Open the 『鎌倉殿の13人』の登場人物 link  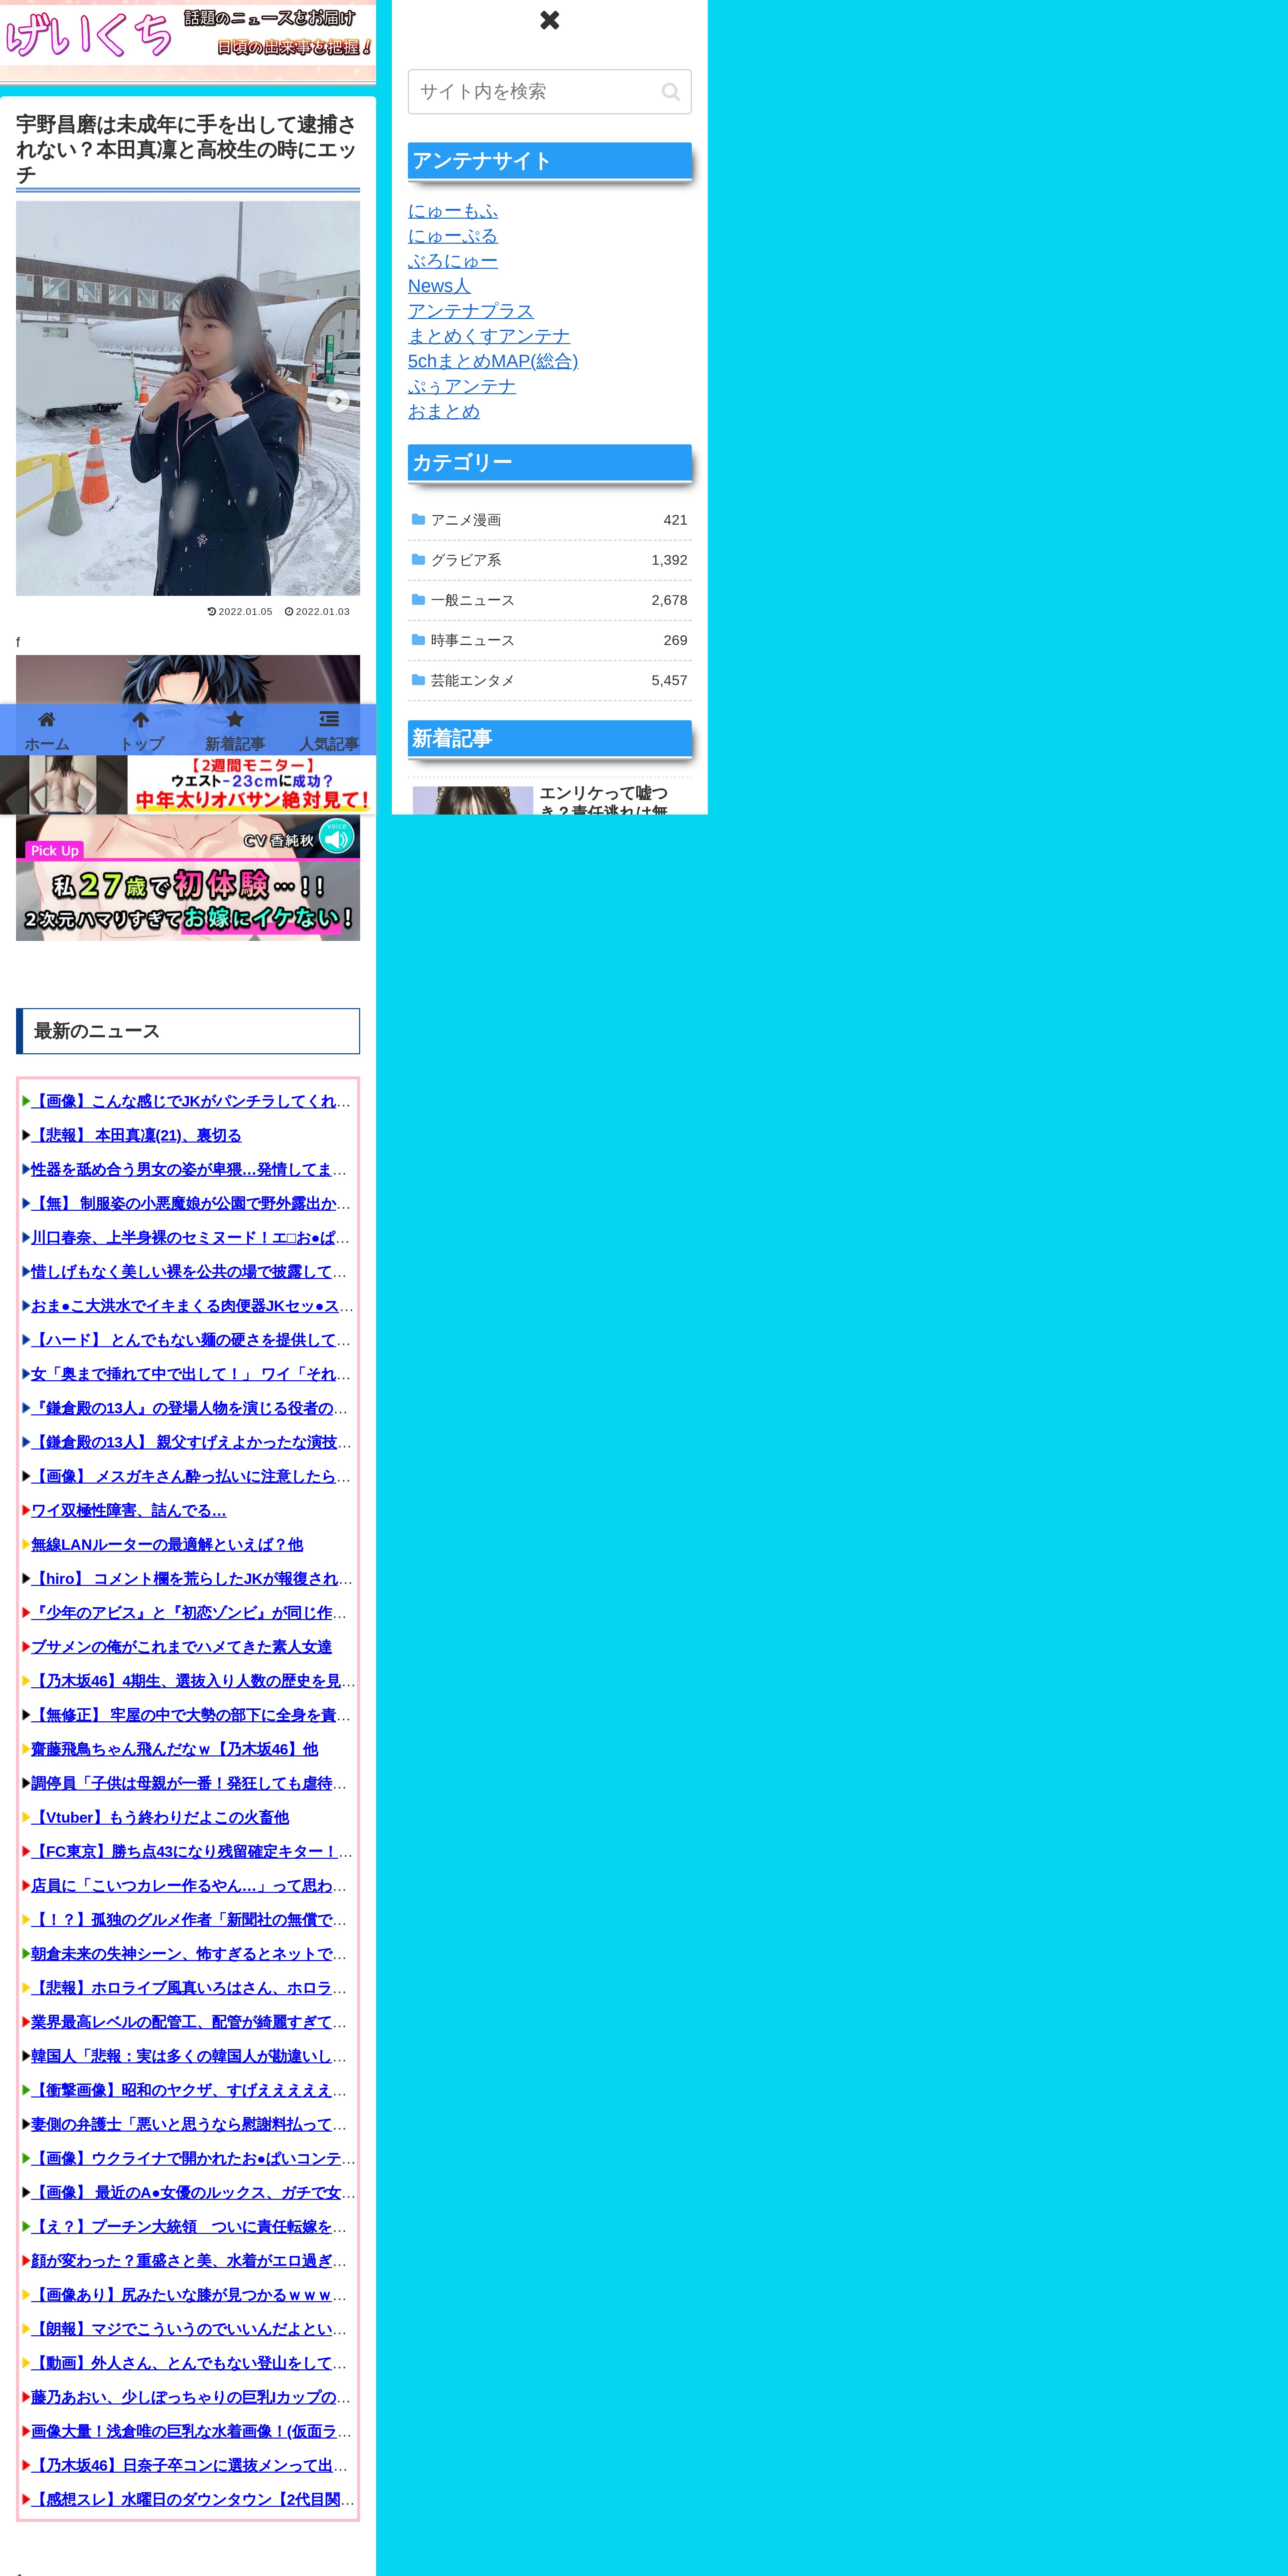190,1408
